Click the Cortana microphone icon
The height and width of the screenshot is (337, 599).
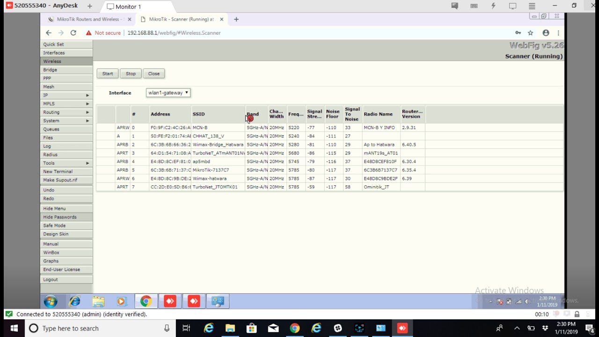tap(167, 328)
